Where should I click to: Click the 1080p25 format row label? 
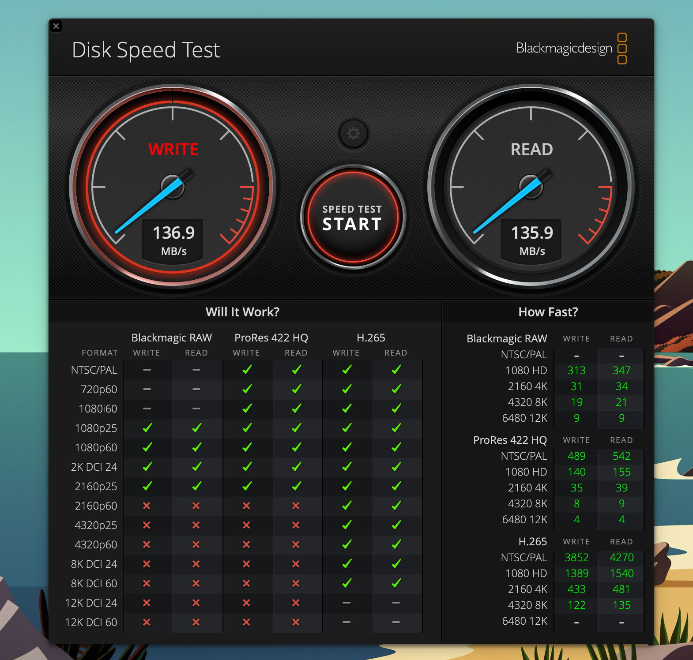[96, 428]
